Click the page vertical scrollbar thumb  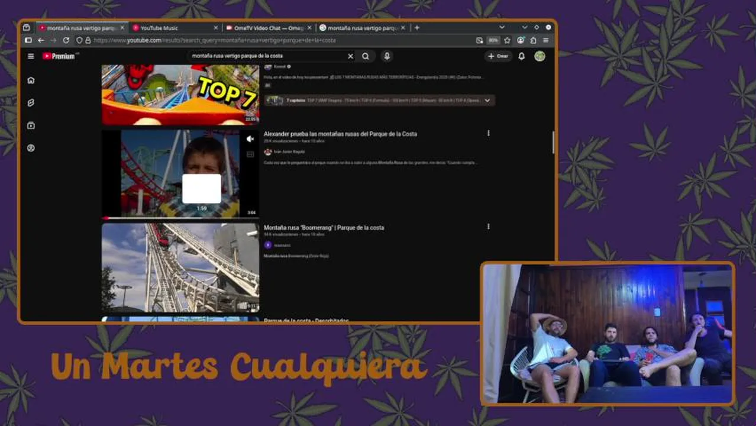(x=554, y=142)
